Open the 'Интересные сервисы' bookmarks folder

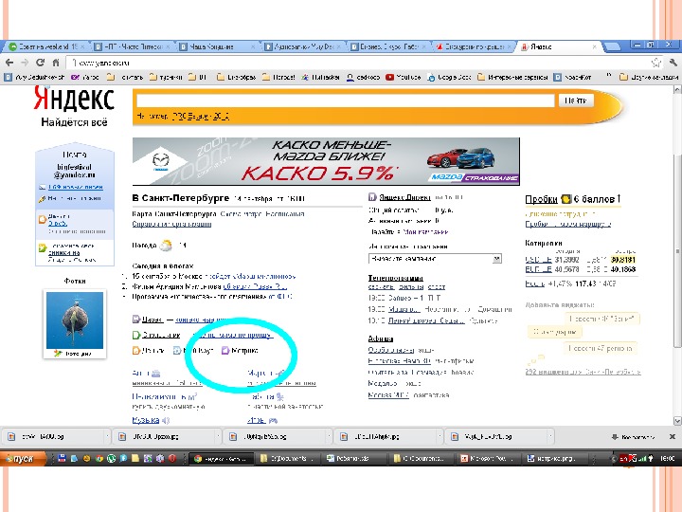(511, 77)
